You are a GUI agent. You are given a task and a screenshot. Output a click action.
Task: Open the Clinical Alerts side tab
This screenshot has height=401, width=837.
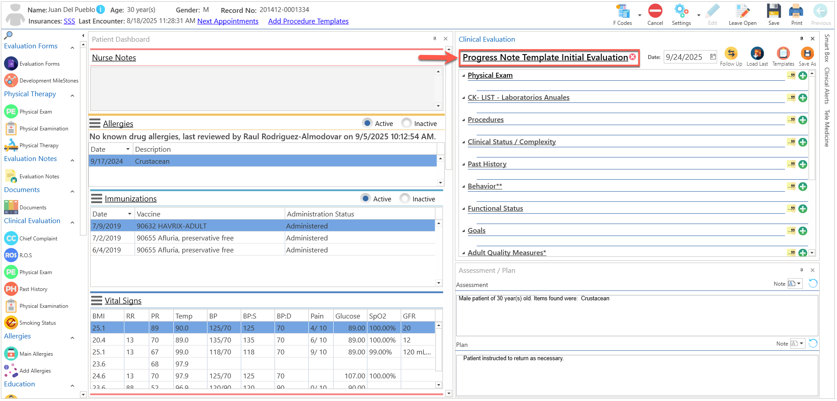(826, 86)
